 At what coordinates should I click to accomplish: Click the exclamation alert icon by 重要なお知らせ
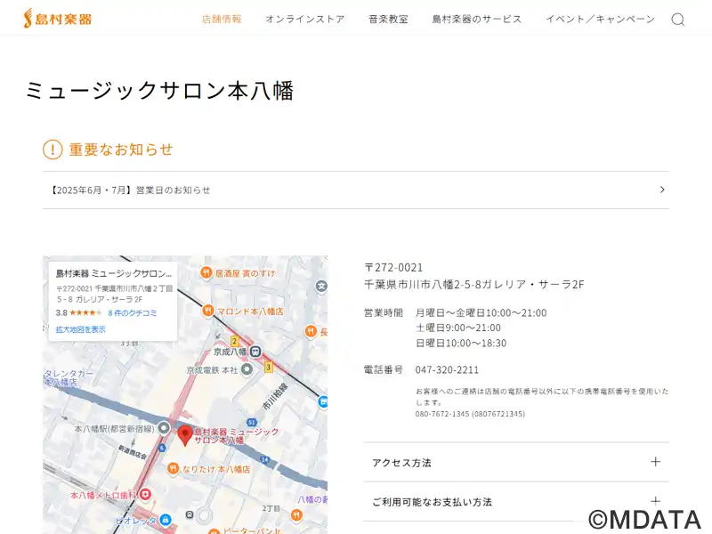point(53,150)
